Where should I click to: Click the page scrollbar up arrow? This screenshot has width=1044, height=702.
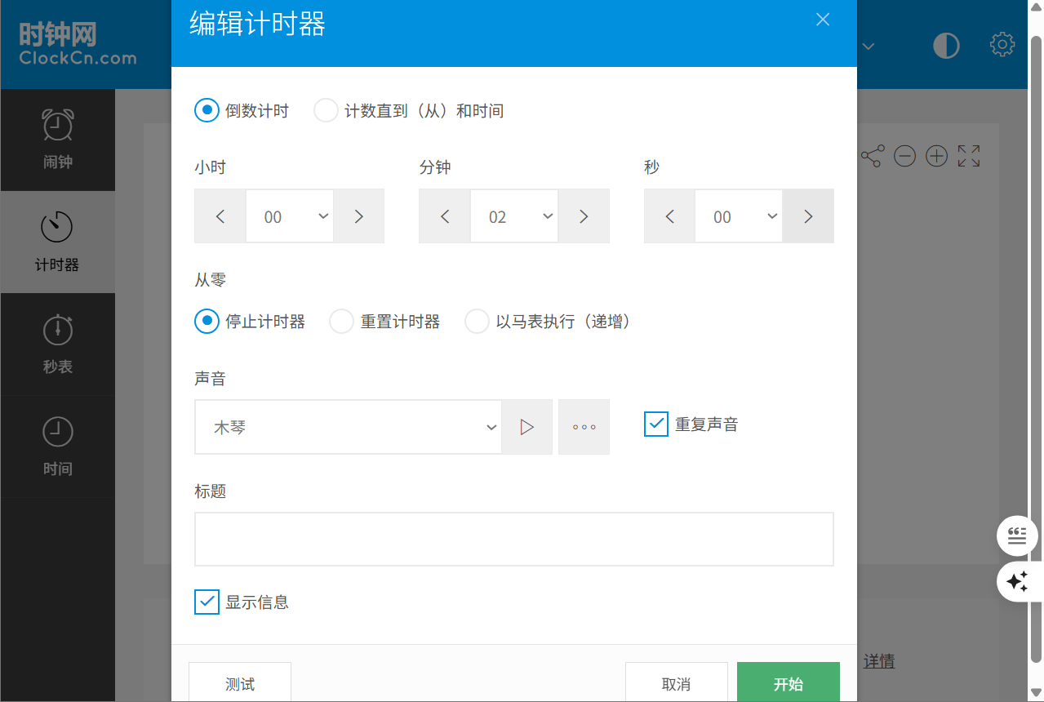coord(1036,8)
